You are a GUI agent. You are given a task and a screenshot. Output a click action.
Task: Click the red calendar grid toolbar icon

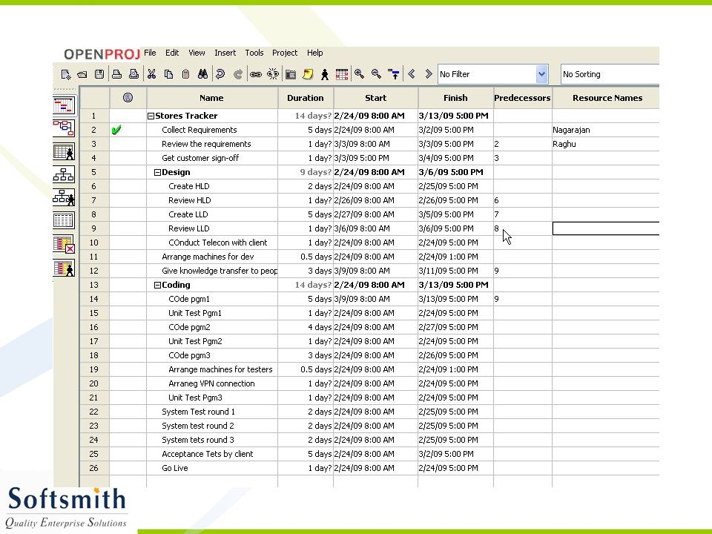click(x=342, y=74)
